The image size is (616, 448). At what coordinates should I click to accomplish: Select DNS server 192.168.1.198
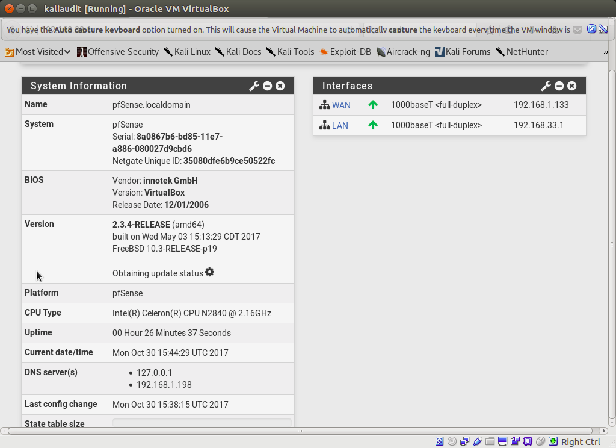point(164,384)
